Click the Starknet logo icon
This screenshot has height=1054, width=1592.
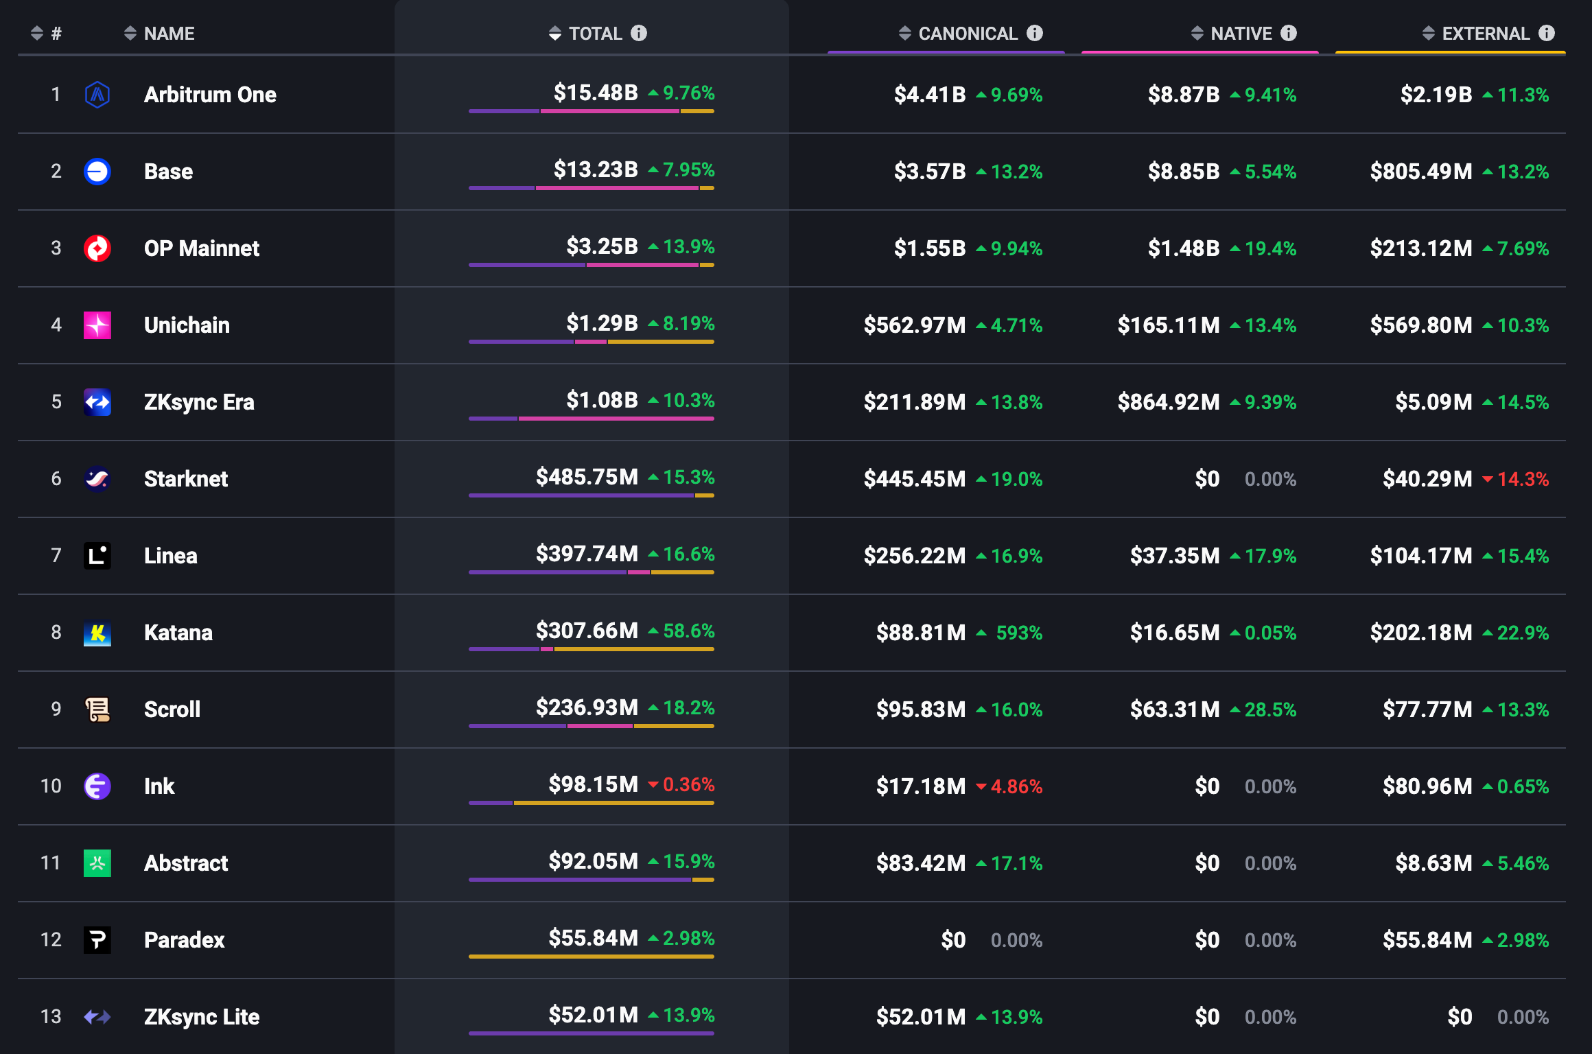(97, 479)
